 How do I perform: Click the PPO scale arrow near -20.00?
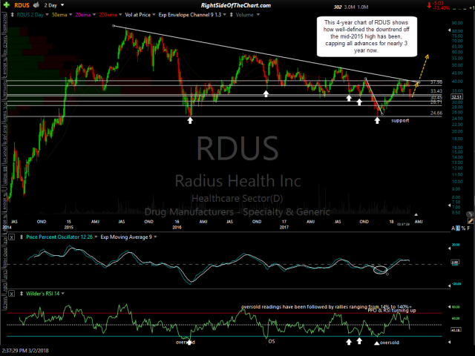pos(450,286)
